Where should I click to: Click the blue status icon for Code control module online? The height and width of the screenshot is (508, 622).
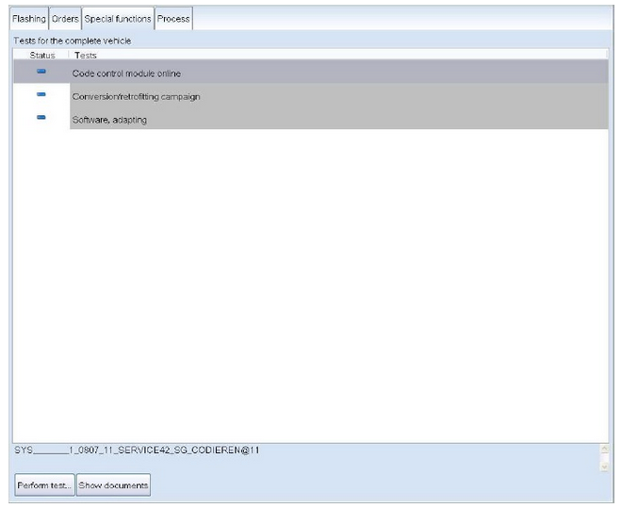click(x=41, y=71)
